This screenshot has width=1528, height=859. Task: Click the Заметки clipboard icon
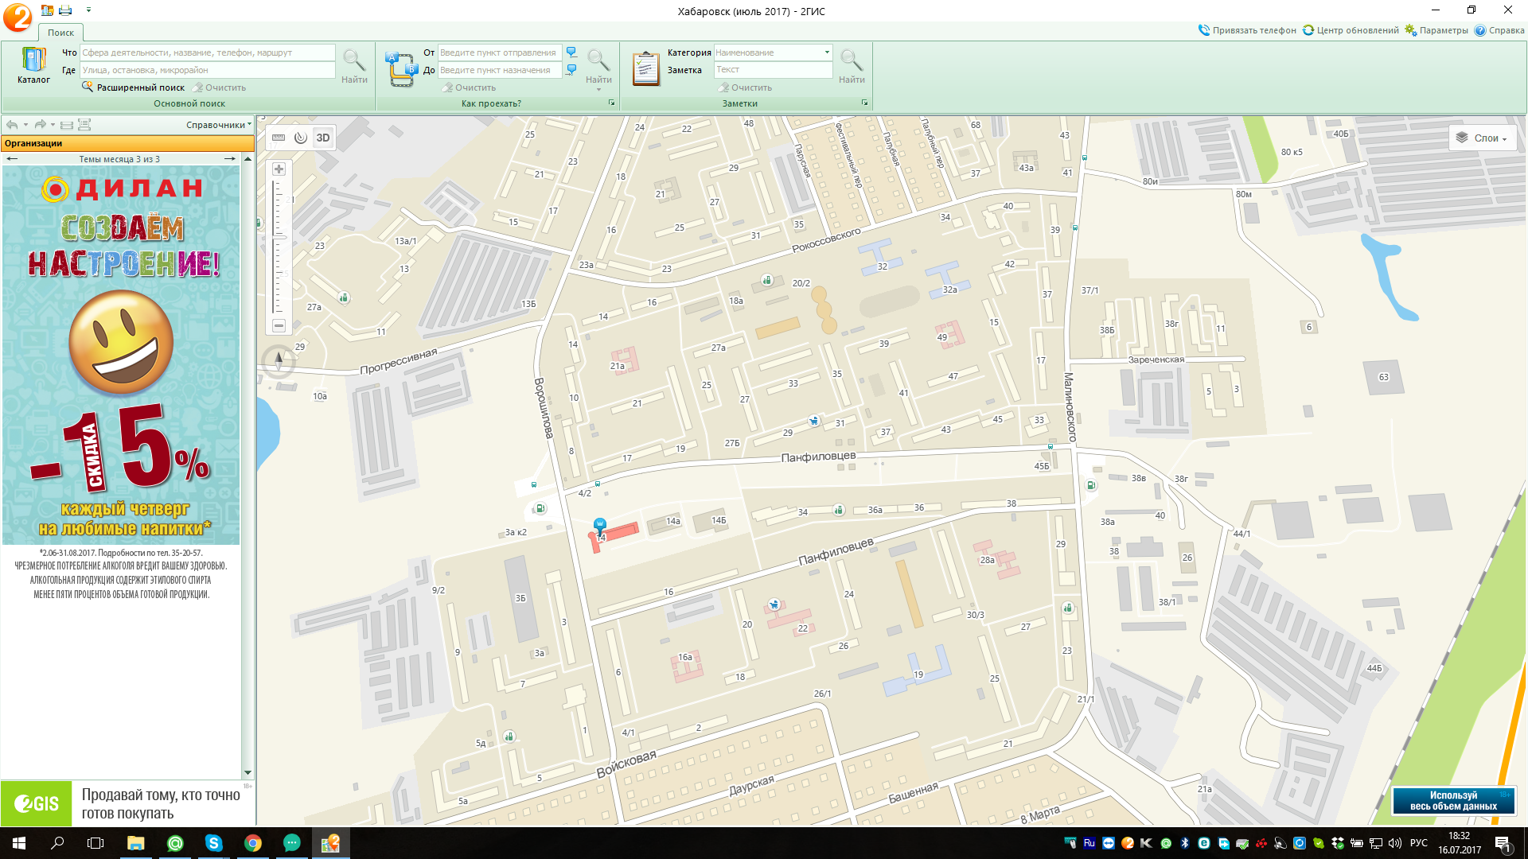(645, 68)
